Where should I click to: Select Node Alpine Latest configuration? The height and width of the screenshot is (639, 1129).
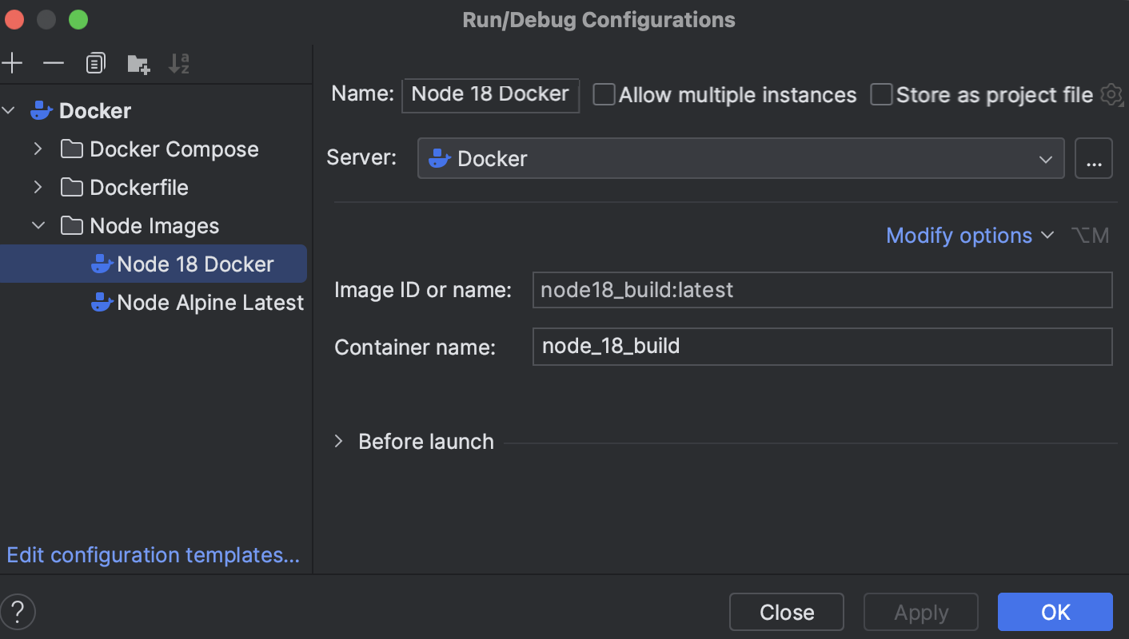click(209, 303)
